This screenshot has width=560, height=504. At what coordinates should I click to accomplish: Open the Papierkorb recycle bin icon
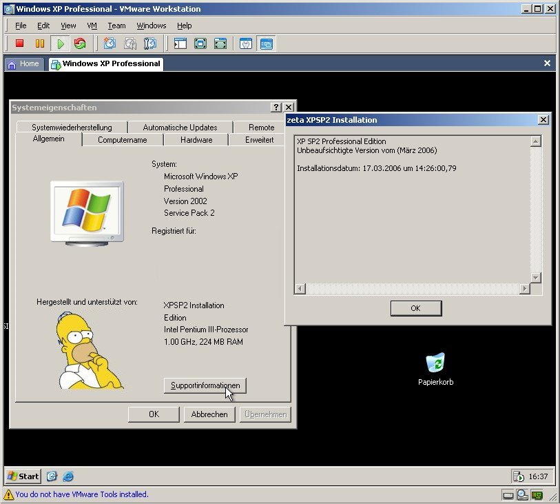tap(436, 363)
